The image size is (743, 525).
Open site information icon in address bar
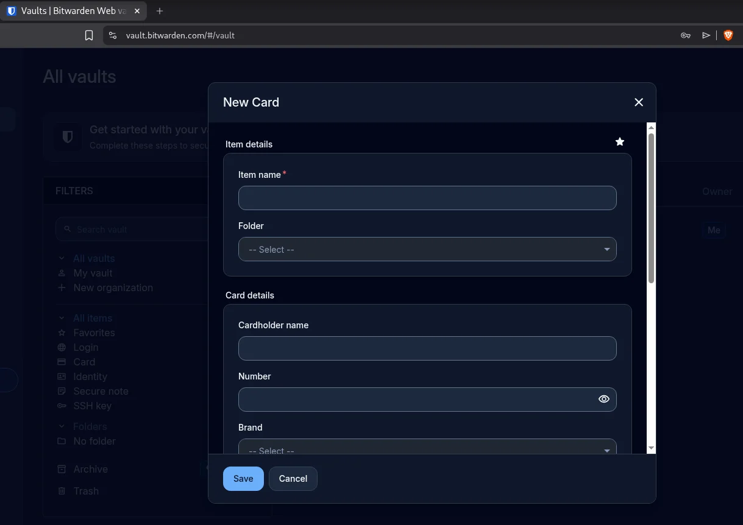pyautogui.click(x=112, y=35)
